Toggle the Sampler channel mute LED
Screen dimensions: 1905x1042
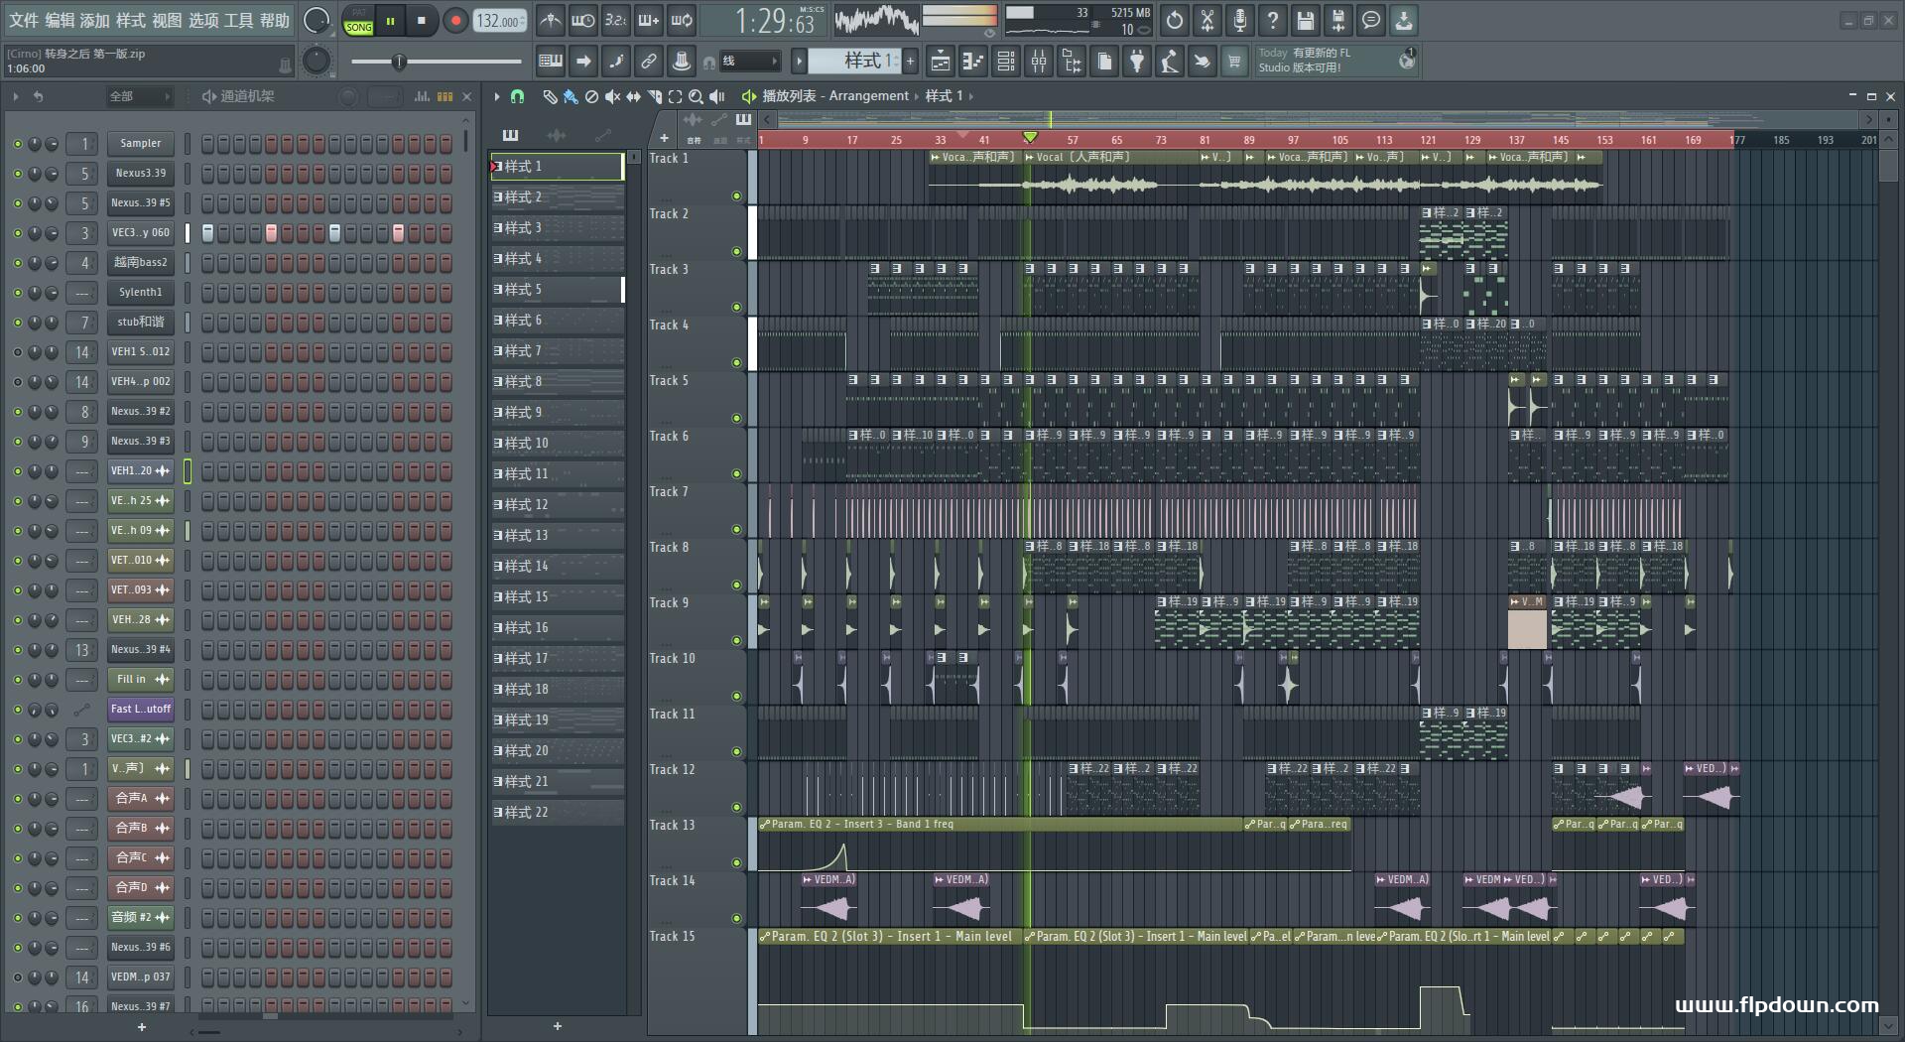tap(17, 144)
